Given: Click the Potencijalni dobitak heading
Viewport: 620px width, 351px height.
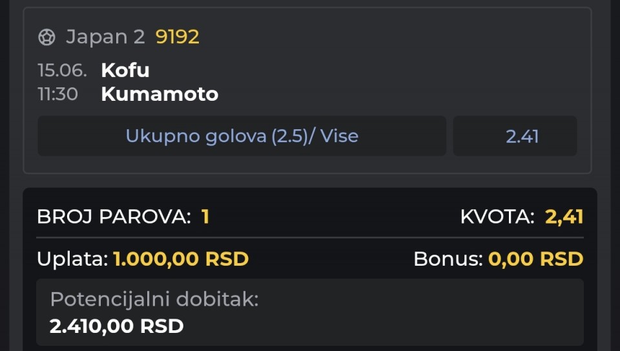Looking at the screenshot, I should pos(154,299).
